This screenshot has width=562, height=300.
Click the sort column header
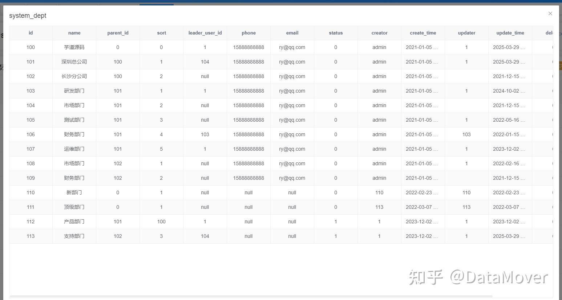click(161, 33)
